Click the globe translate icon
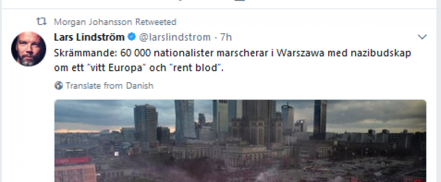441x182 pixels. coord(58,86)
